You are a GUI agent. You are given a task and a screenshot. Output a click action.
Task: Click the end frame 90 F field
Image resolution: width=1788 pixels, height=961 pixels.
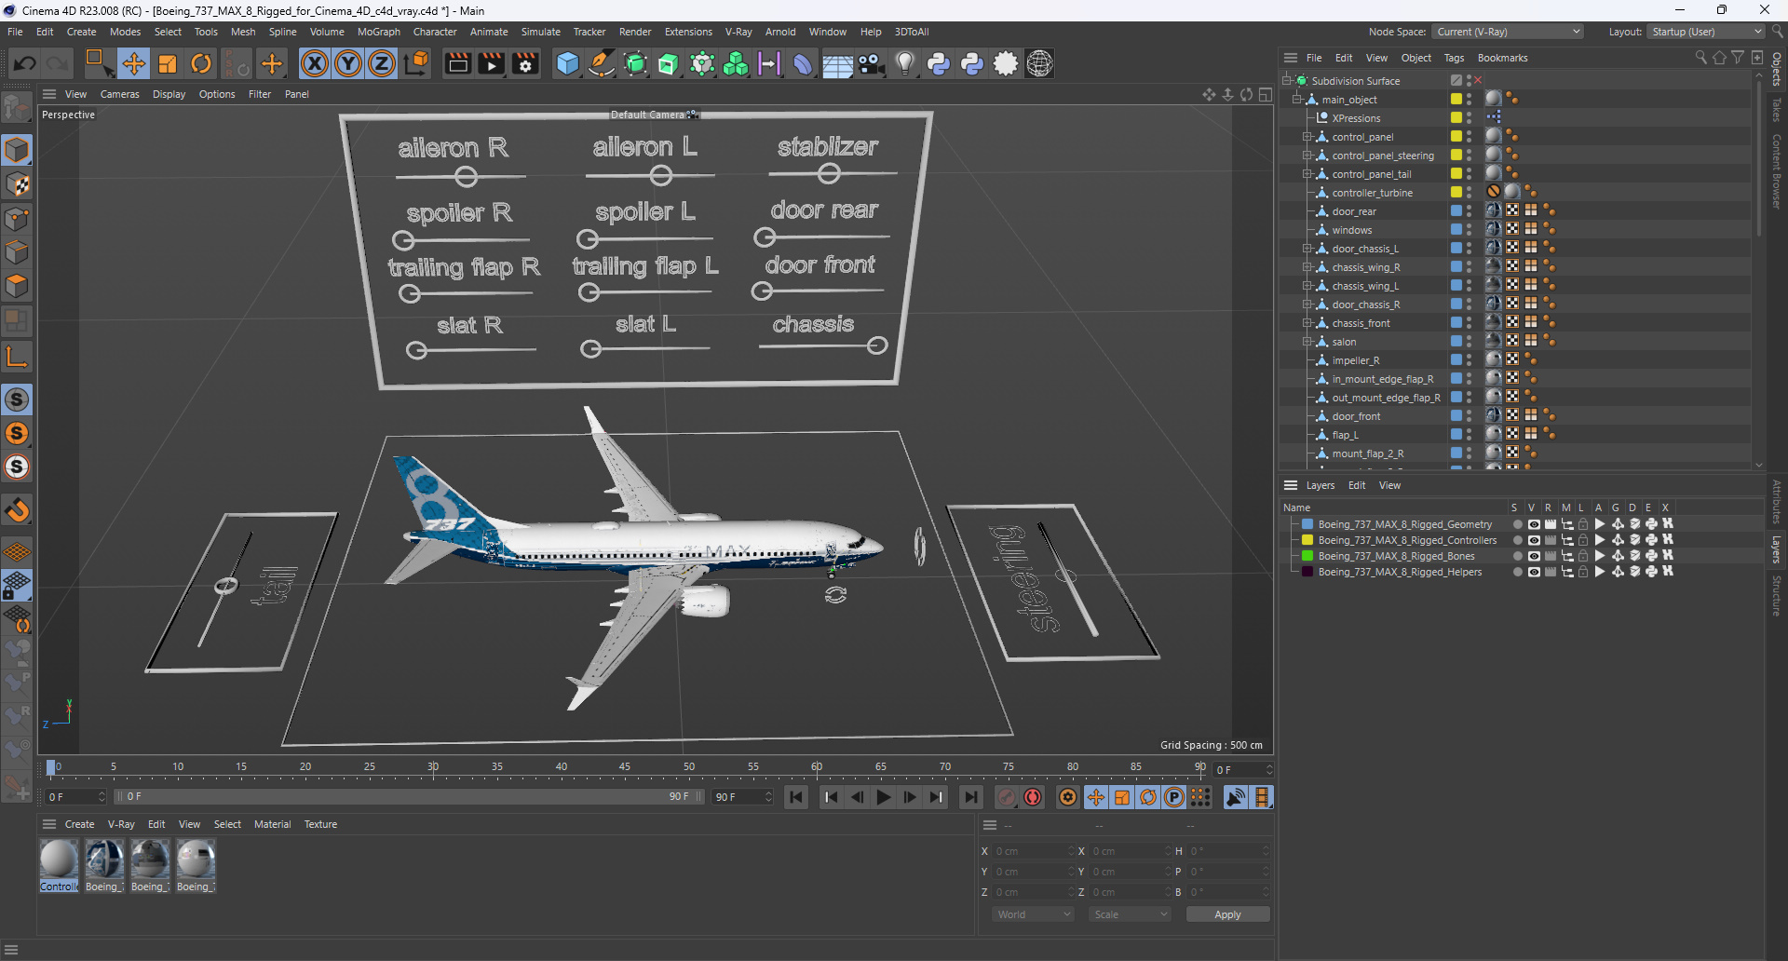pos(742,797)
